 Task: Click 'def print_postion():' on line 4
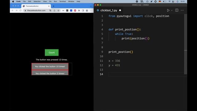click(125, 30)
